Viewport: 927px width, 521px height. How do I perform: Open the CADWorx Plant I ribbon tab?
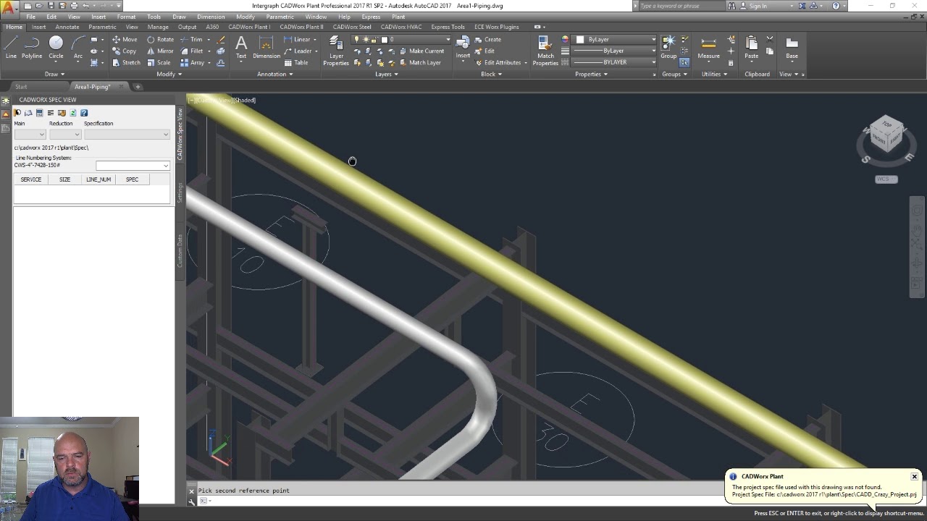pyautogui.click(x=248, y=27)
